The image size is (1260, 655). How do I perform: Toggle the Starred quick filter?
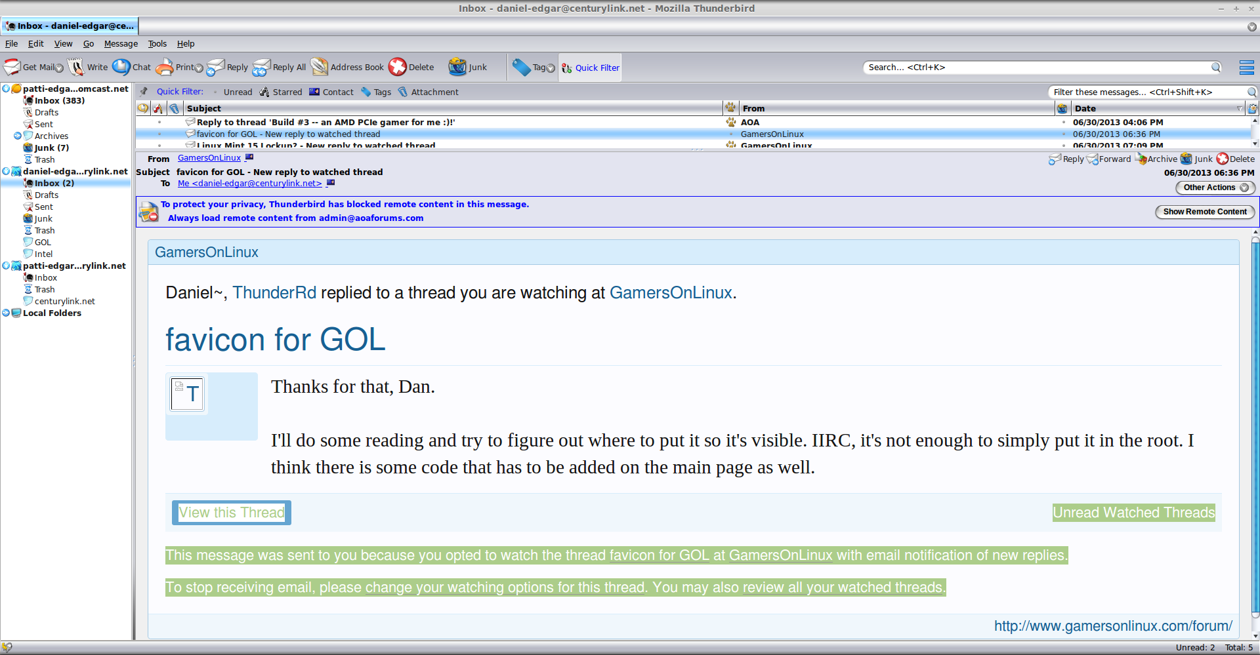click(x=281, y=92)
